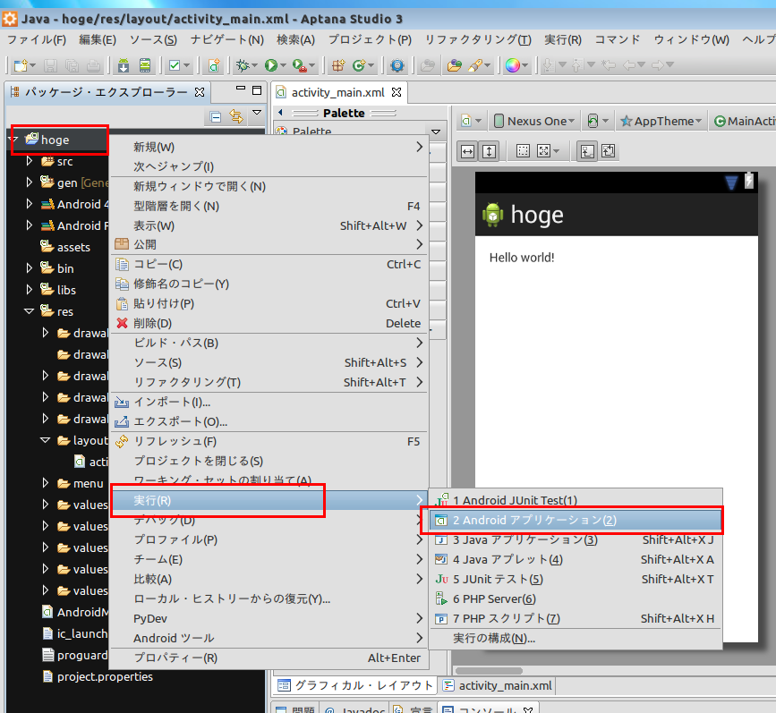Open the Android SDK Manager icon
This screenshot has height=713, width=776.
pyautogui.click(x=124, y=65)
